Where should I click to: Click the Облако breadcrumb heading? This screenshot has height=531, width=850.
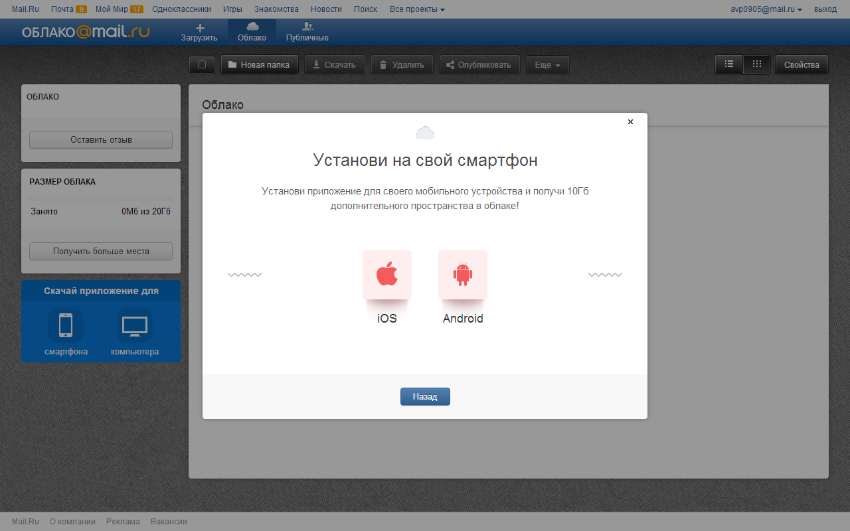(222, 105)
